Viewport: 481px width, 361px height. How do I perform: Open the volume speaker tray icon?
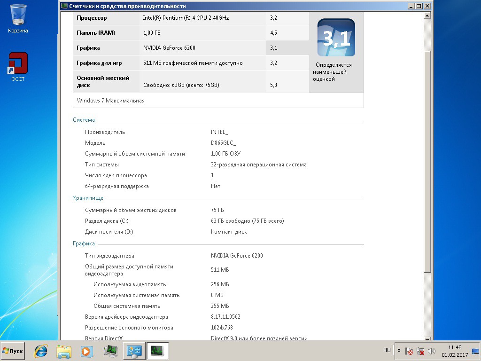[x=432, y=351]
